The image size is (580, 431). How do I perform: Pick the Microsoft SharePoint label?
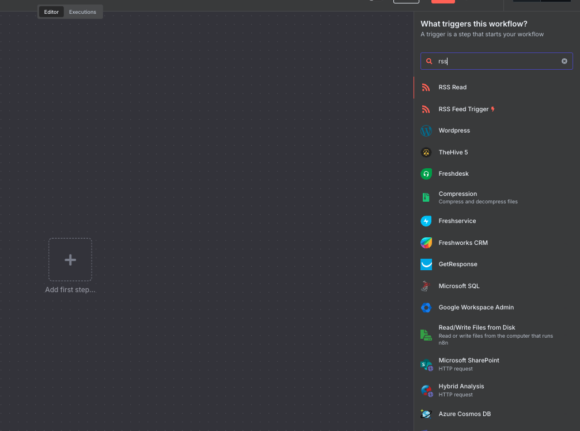(469, 360)
